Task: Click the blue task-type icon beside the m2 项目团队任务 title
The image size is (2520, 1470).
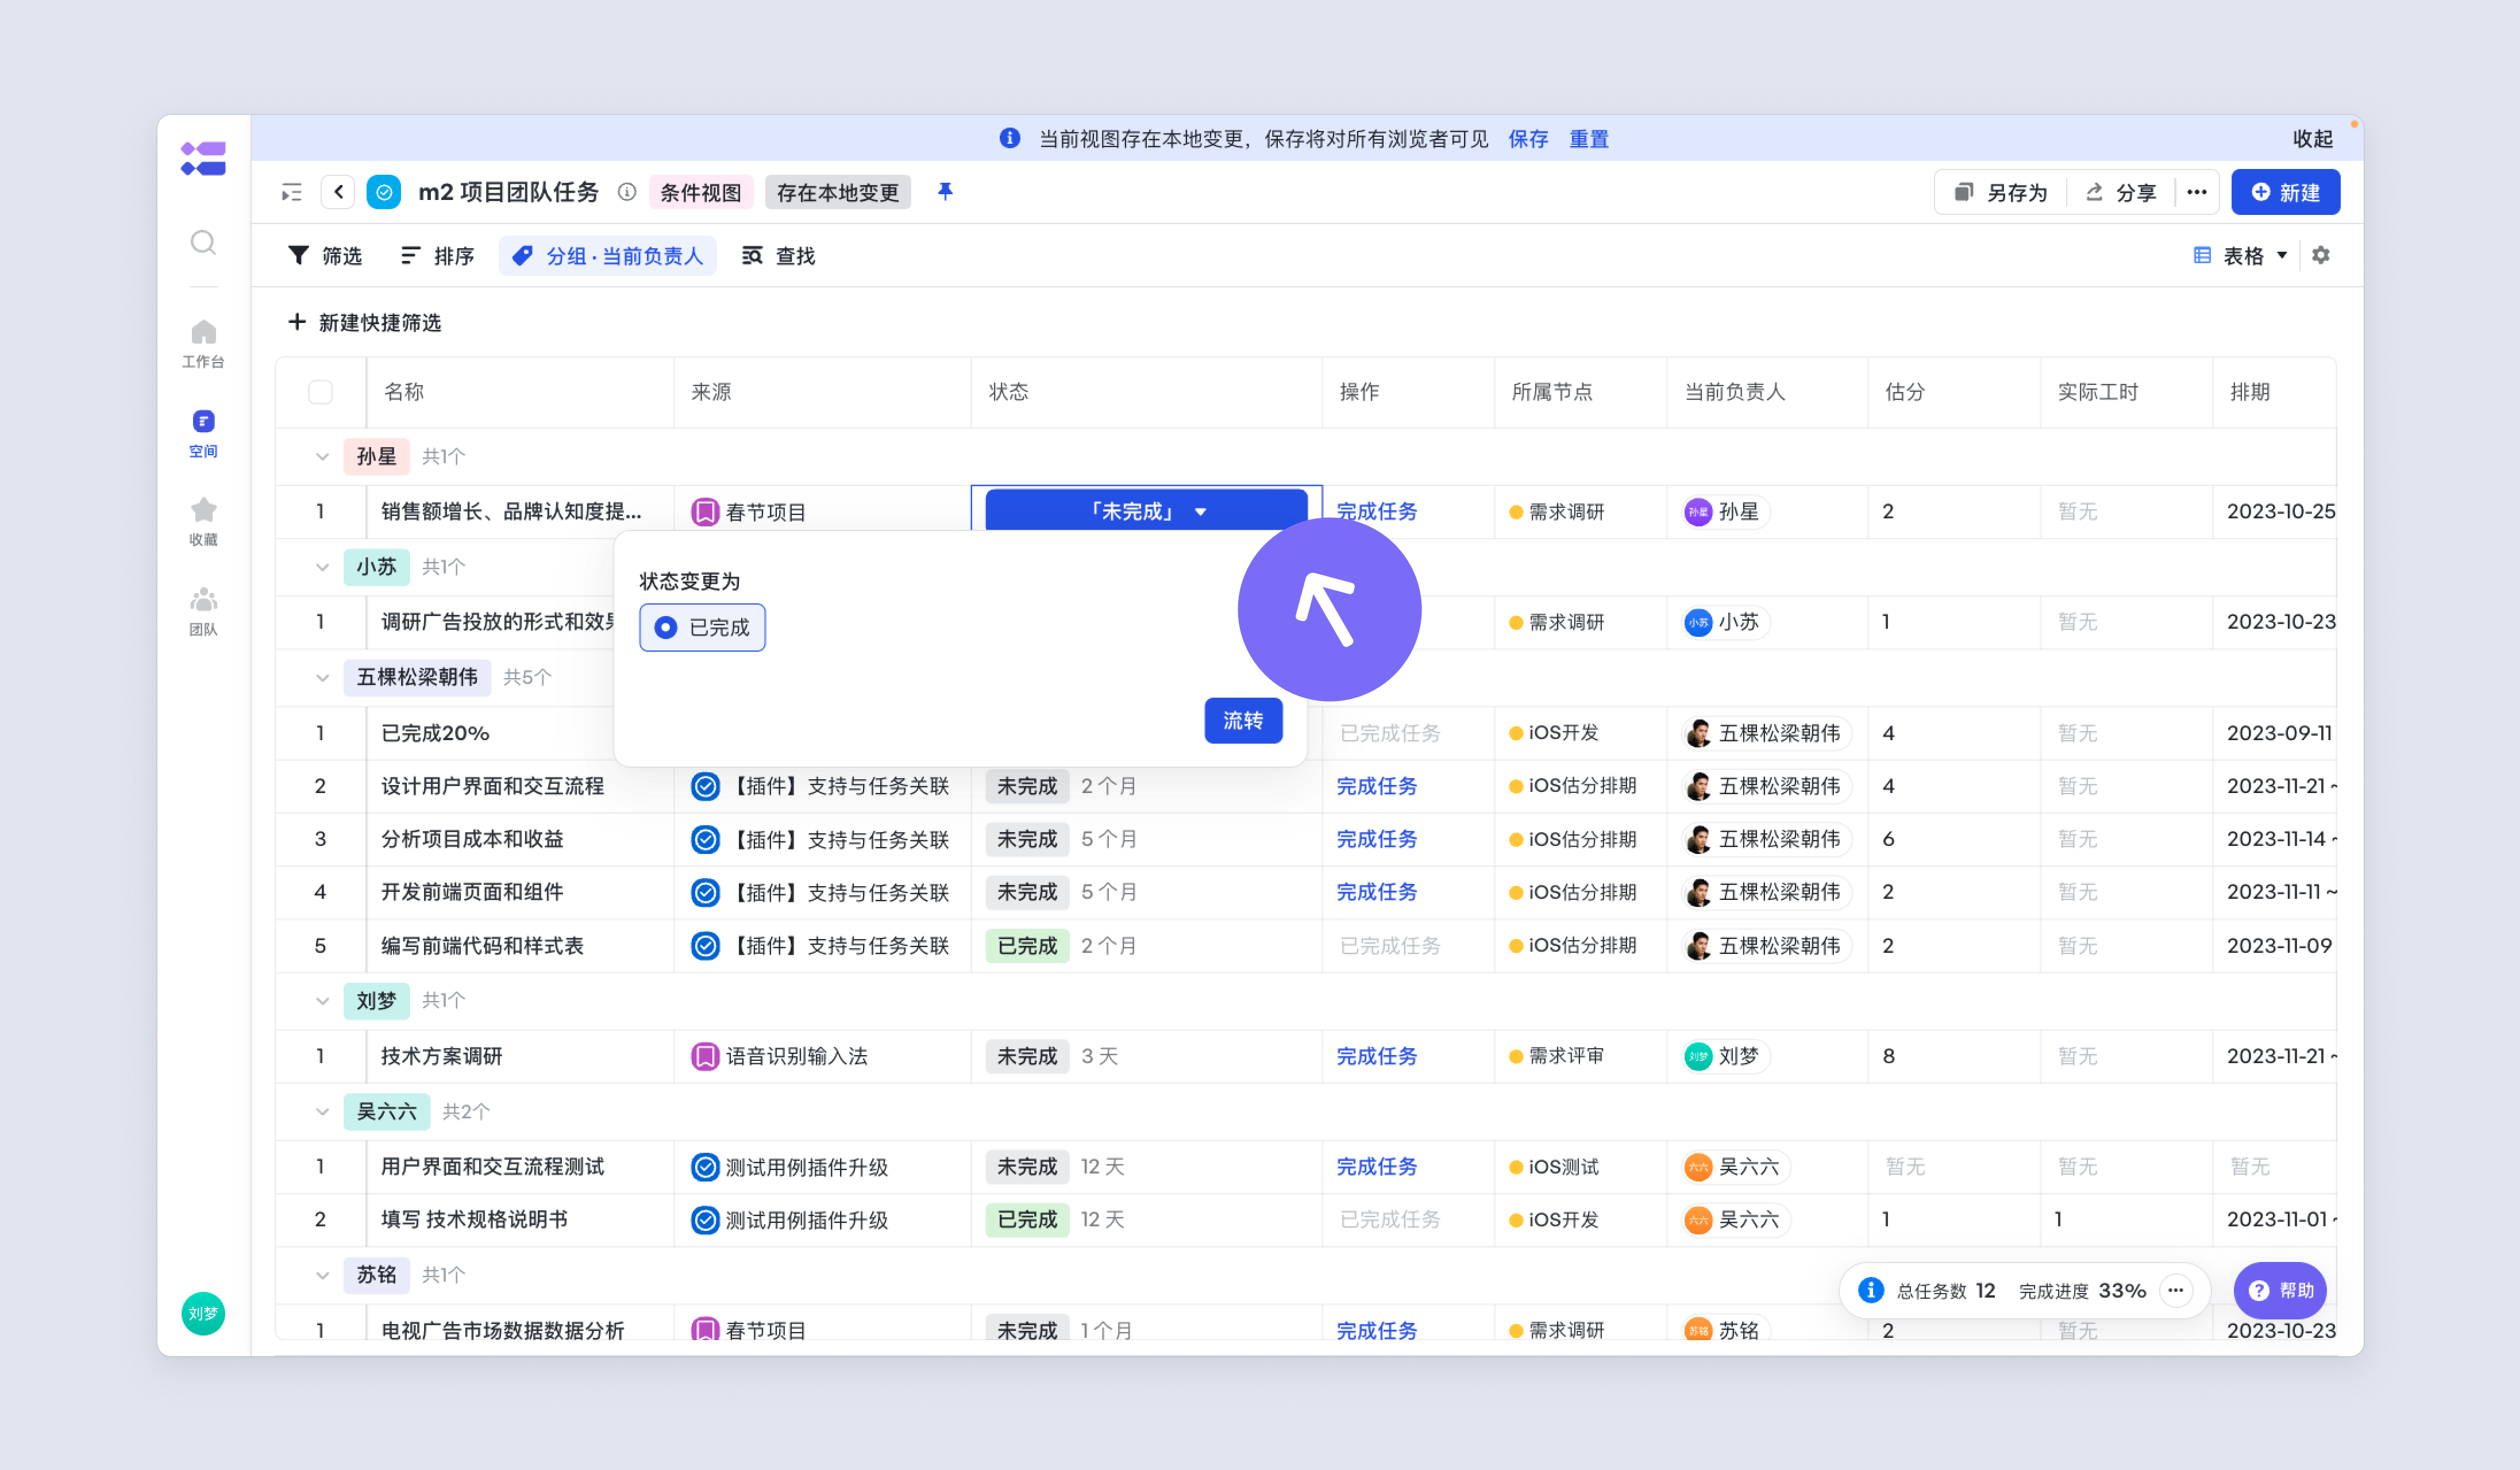Action: (384, 192)
